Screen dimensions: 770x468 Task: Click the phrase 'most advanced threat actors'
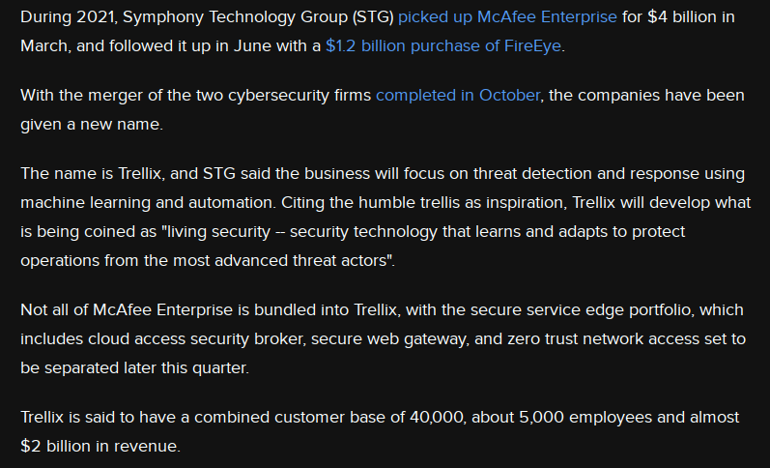point(282,260)
